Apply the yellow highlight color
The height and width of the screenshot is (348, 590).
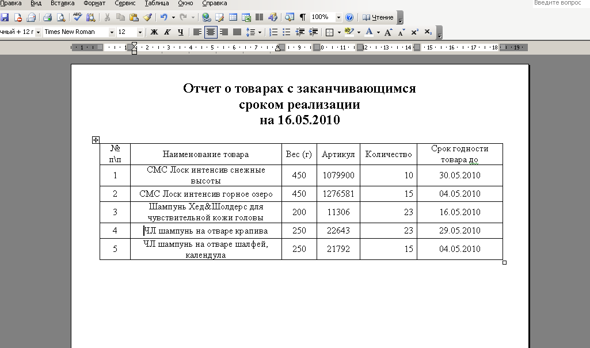click(349, 32)
